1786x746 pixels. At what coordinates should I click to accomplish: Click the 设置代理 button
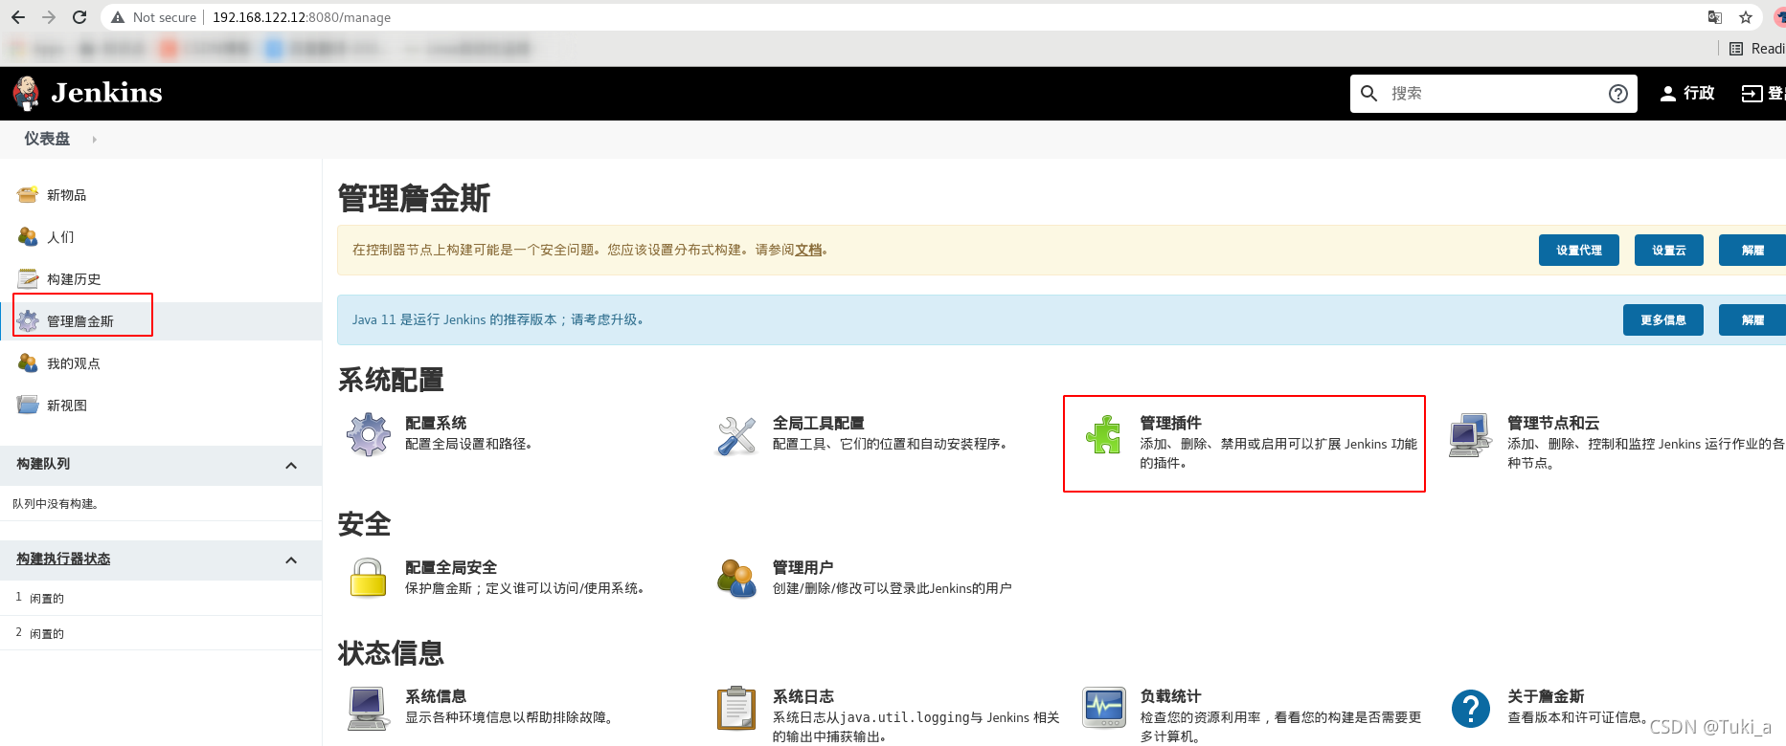(x=1579, y=250)
